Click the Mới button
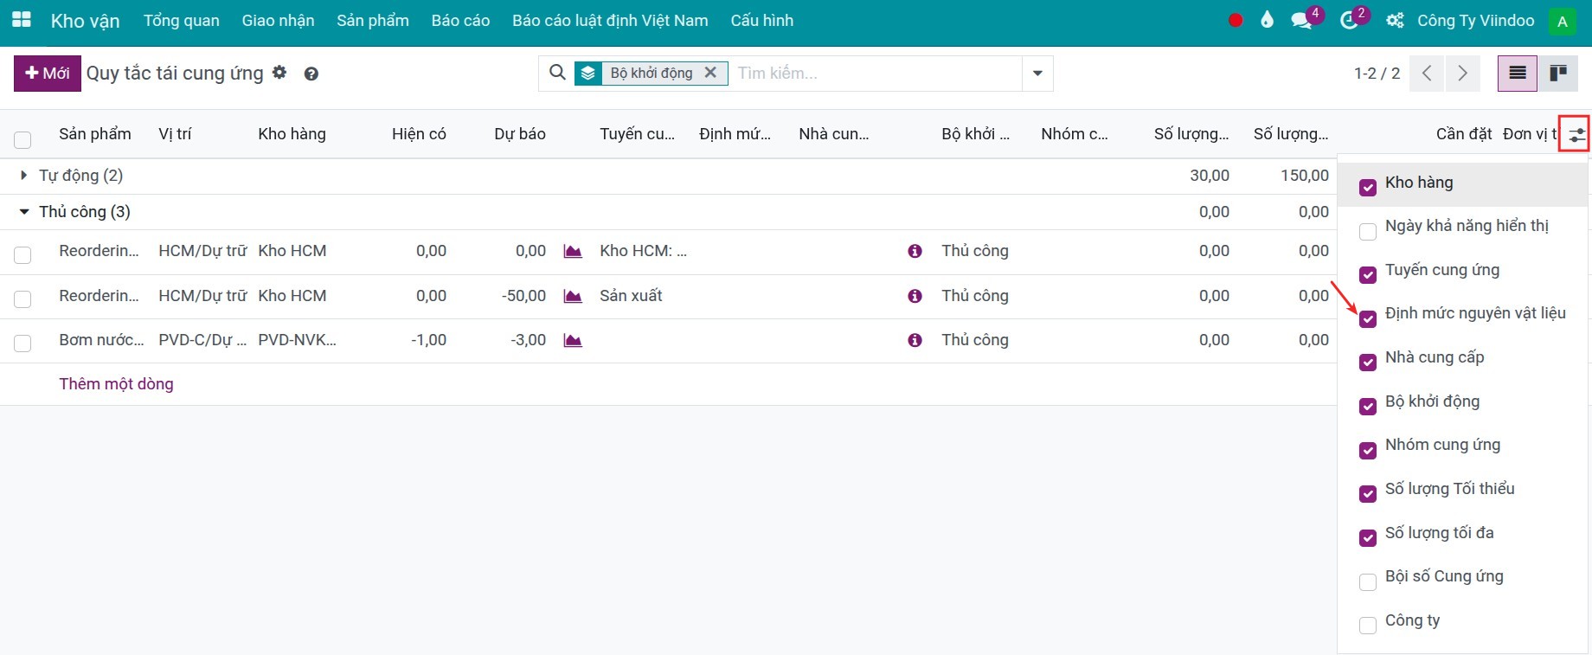This screenshot has width=1592, height=655. point(48,74)
